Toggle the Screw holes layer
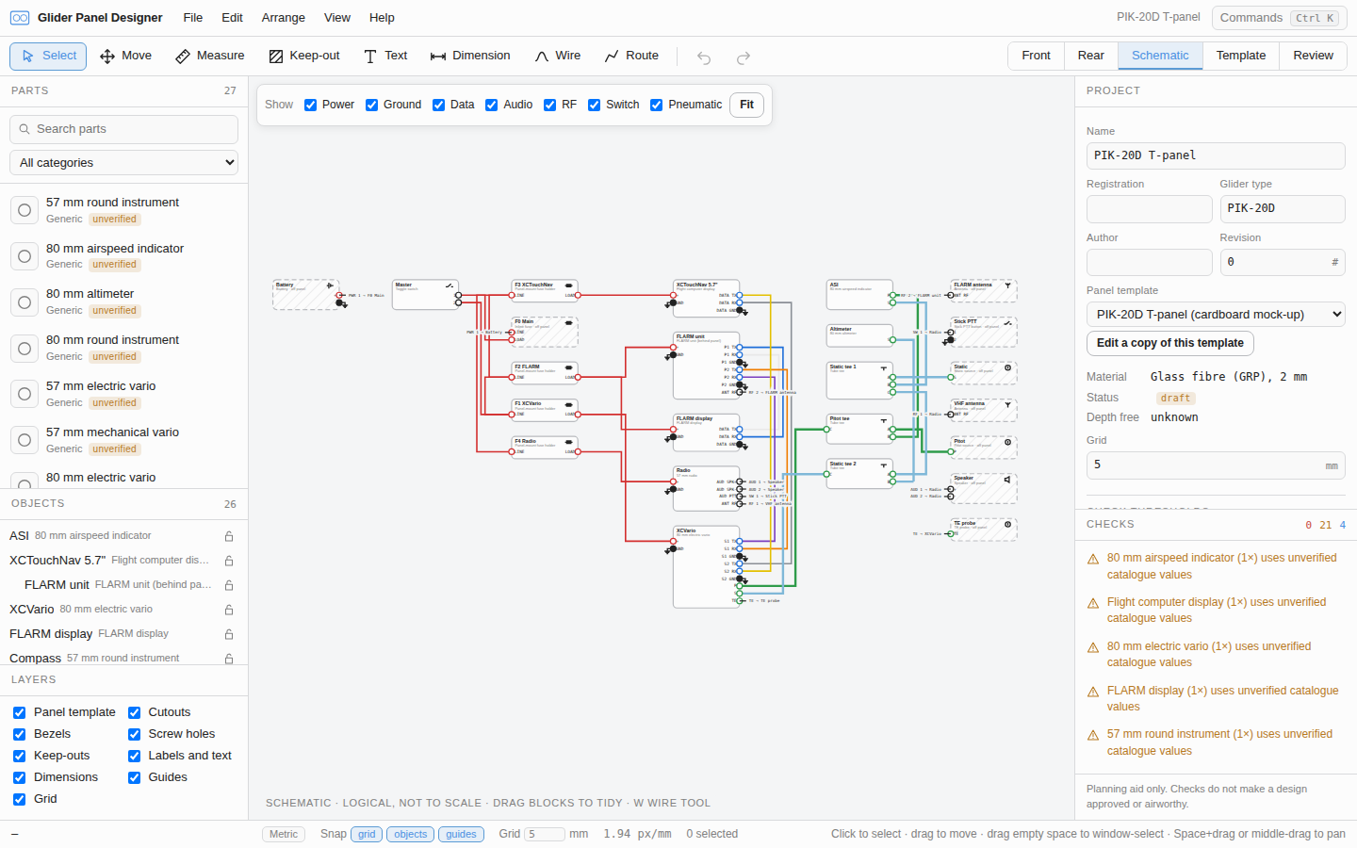The width and height of the screenshot is (1357, 848). (134, 734)
